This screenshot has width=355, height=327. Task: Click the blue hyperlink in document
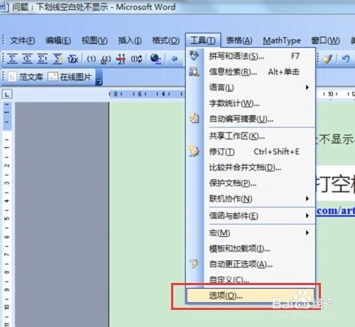click(336, 210)
